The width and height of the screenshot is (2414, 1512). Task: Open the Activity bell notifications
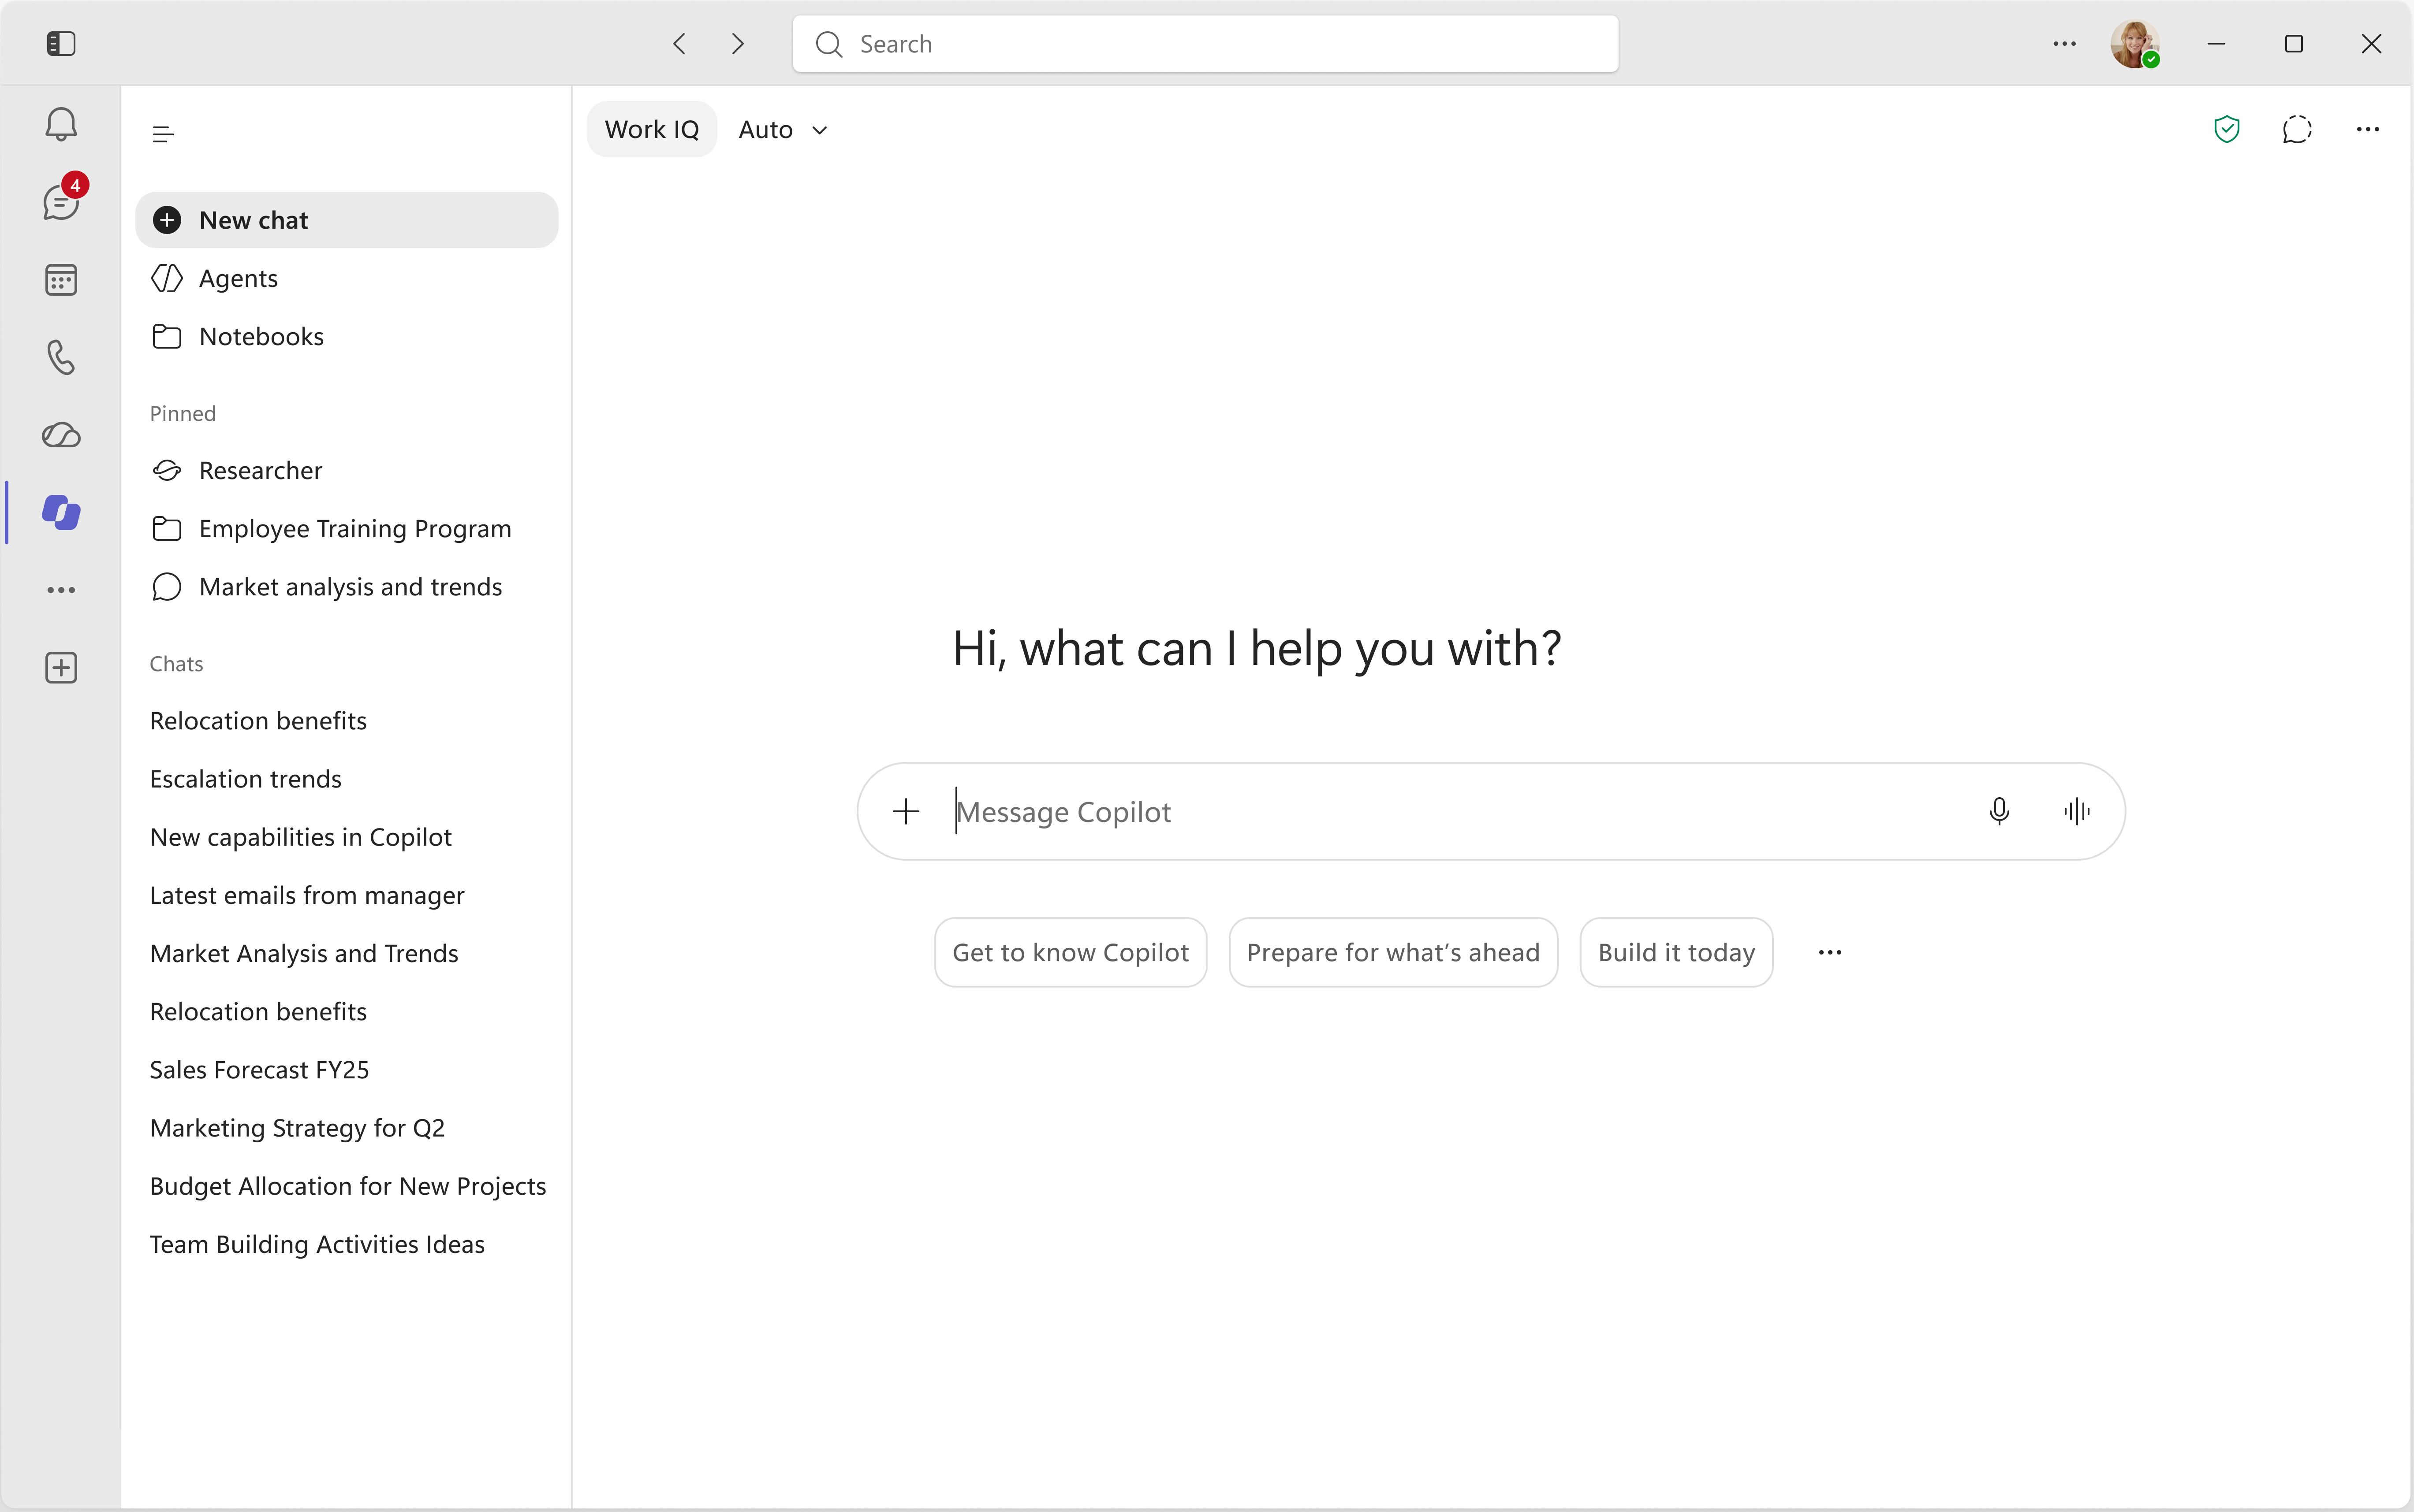tap(61, 124)
